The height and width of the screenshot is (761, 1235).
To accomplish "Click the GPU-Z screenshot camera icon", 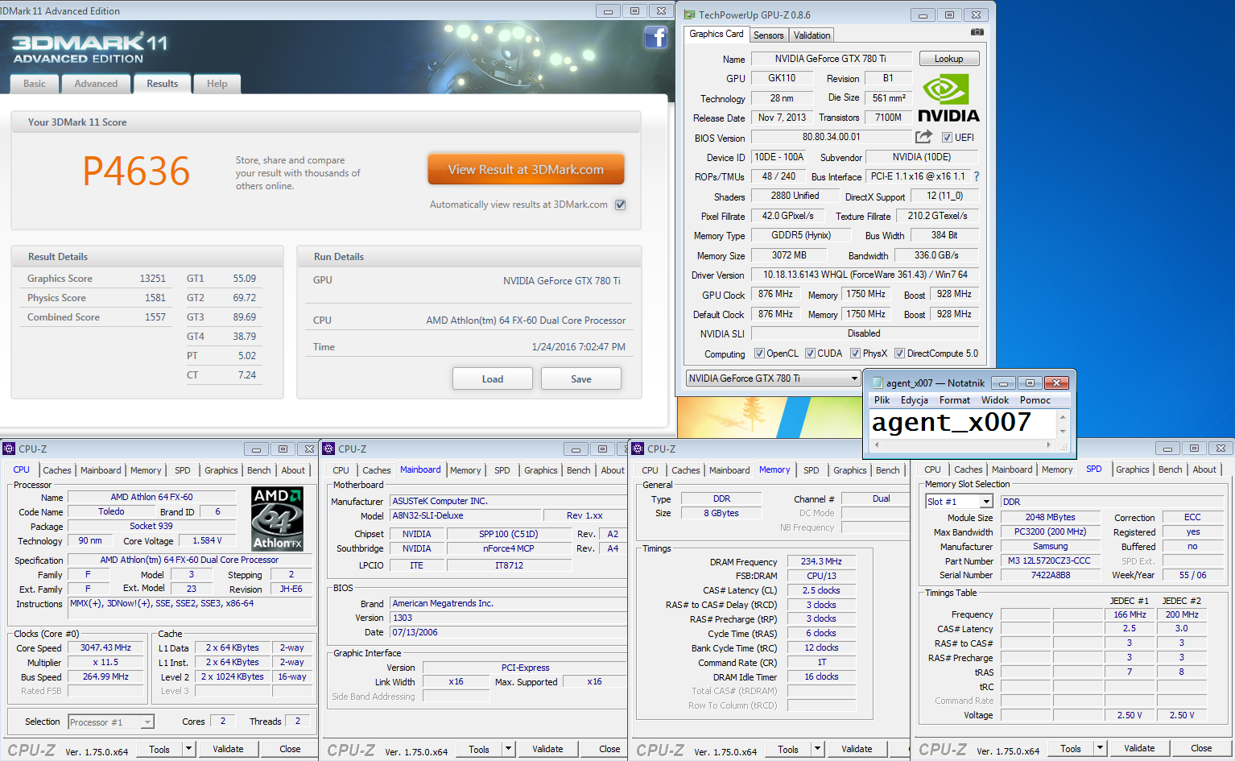I will click(977, 32).
